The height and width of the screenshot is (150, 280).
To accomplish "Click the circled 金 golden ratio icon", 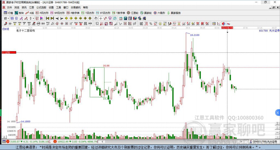I will point(160,24).
